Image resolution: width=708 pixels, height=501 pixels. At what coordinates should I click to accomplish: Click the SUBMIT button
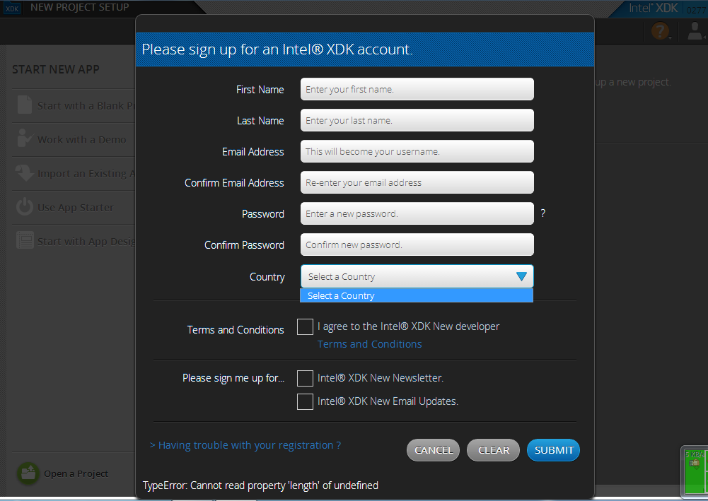554,450
